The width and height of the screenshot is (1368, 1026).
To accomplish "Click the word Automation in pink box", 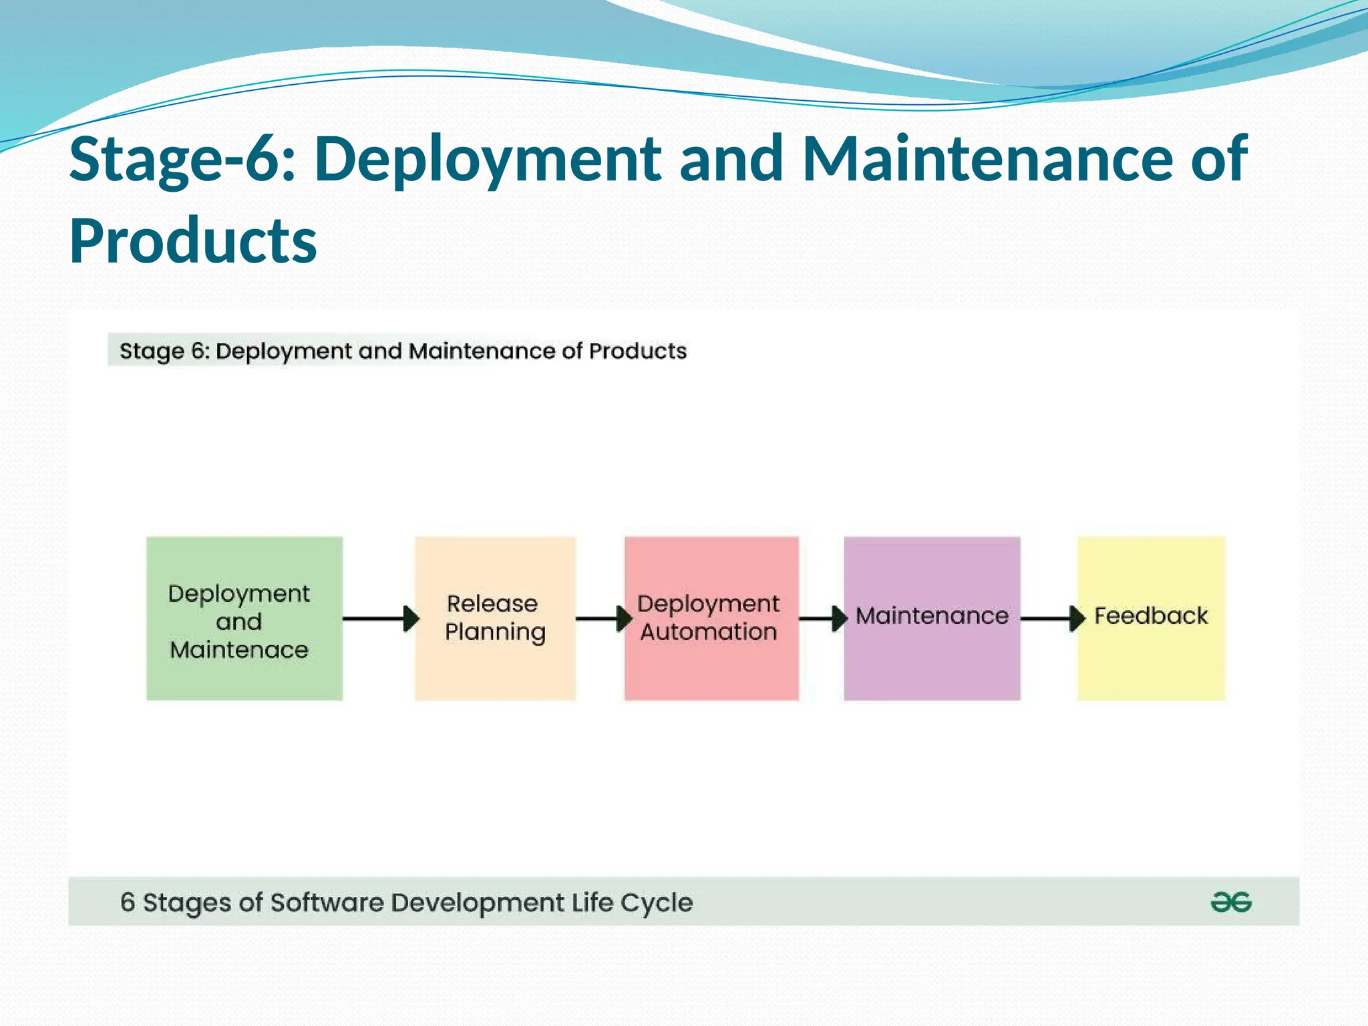I will 709,632.
